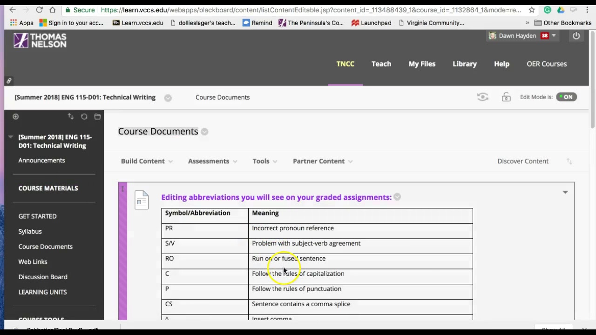This screenshot has height=335, width=596.
Task: Open the Library tab
Action: tap(465, 64)
